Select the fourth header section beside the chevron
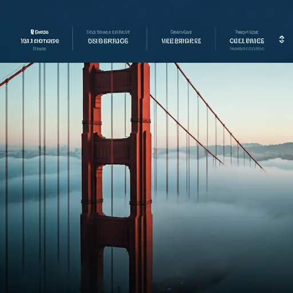Image resolution: width=293 pixels, height=293 pixels. 247,40
